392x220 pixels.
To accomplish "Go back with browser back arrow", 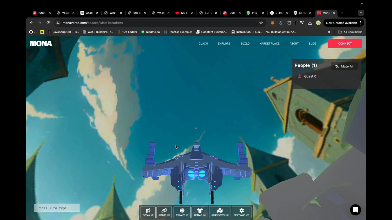I will (x=31, y=23).
